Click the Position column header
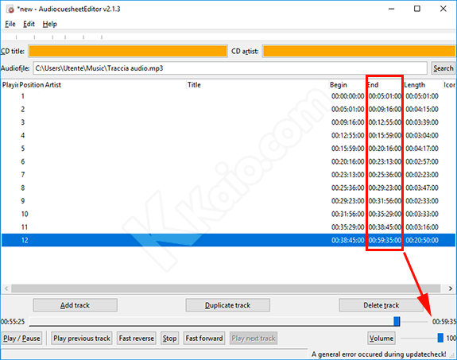Screen dimensions: 457x360 pyautogui.click(x=32, y=85)
